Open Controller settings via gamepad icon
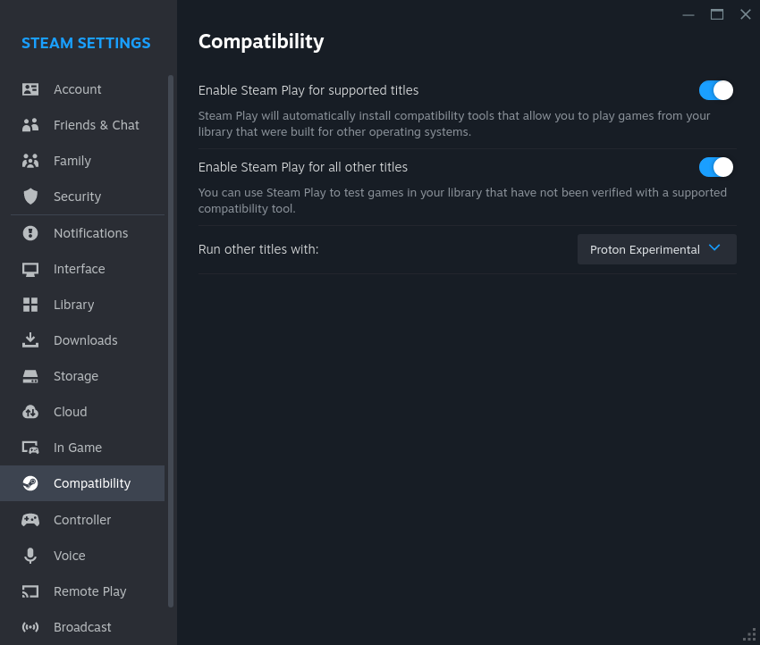This screenshot has width=760, height=645. [30, 520]
